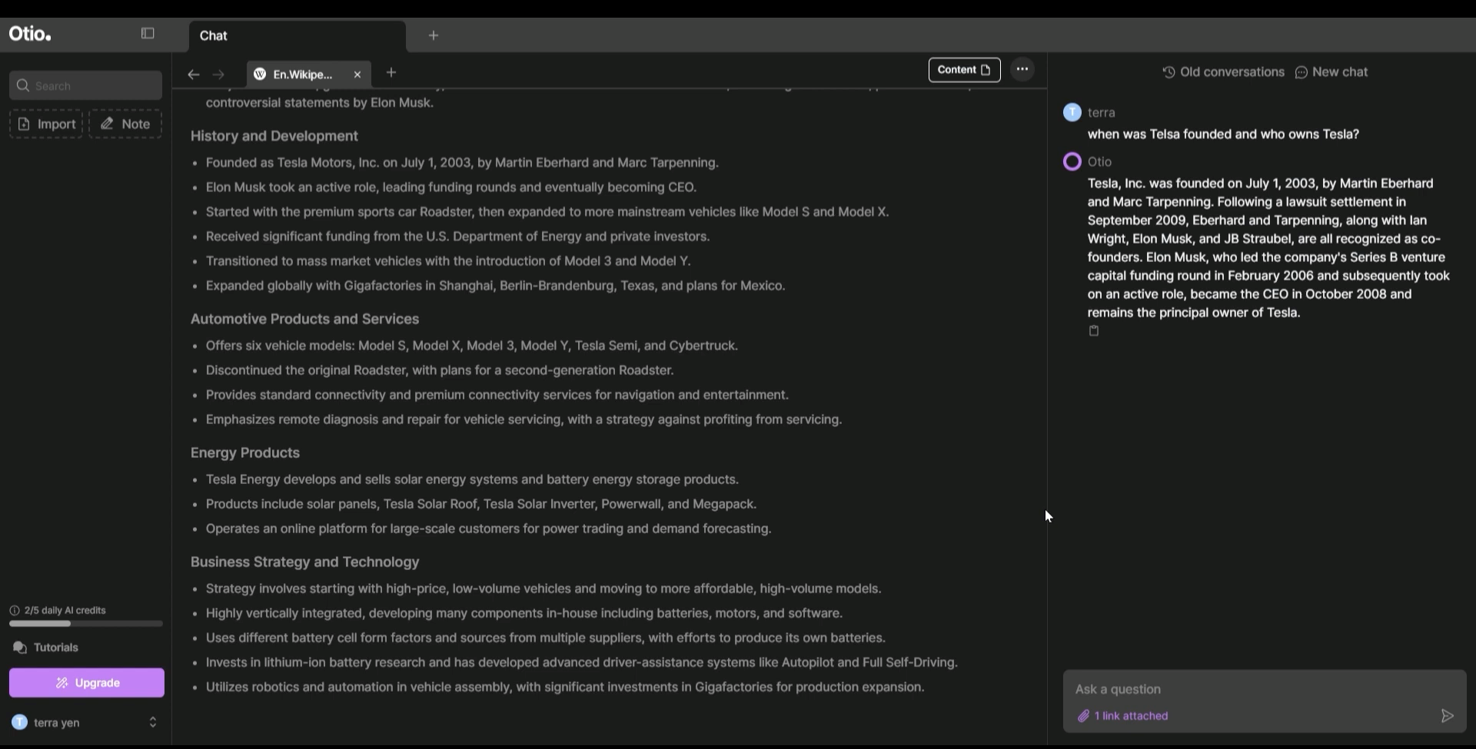
Task: Copy the Otio answer to clipboard
Action: [1094, 331]
